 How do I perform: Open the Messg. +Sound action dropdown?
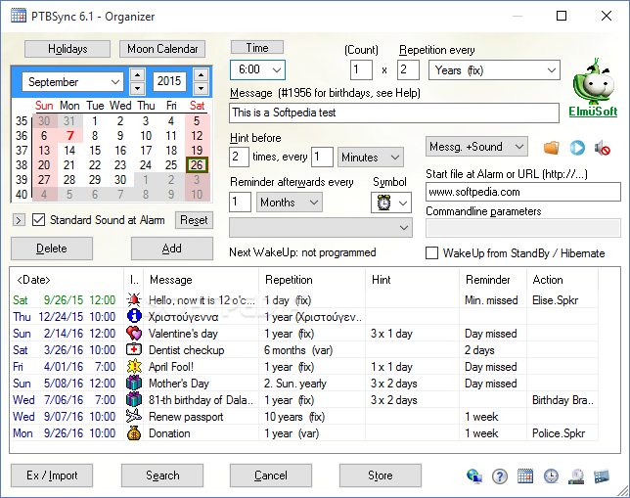click(x=476, y=147)
